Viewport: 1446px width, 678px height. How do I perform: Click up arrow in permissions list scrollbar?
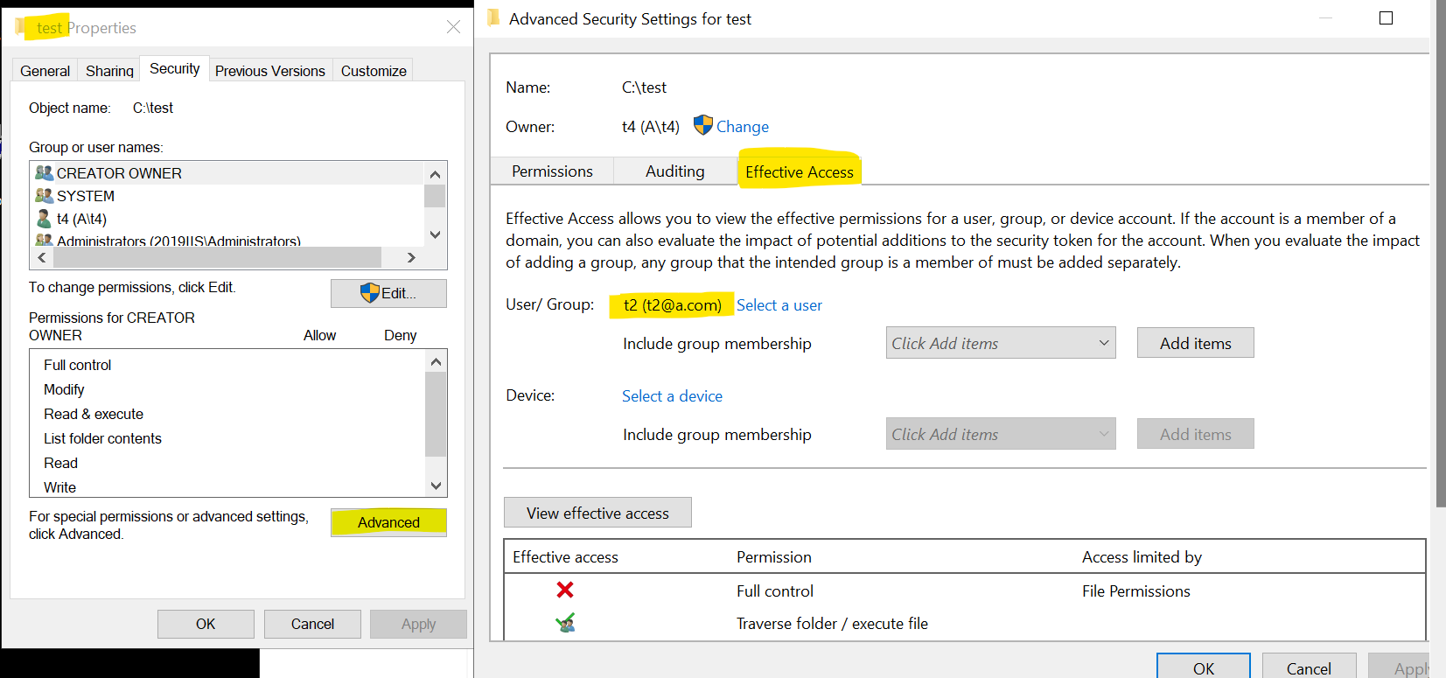[x=436, y=361]
